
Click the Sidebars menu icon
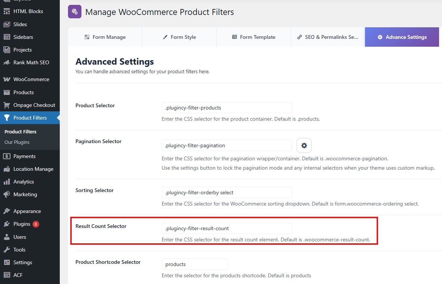(x=7, y=37)
